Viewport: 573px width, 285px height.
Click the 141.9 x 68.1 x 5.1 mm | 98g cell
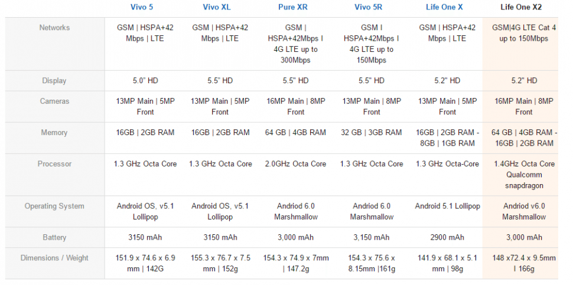point(447,264)
